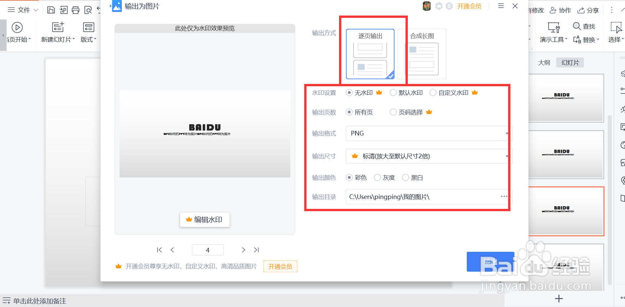Expand the New Slide dropdown arrow
625x307 pixels.
coord(73,39)
